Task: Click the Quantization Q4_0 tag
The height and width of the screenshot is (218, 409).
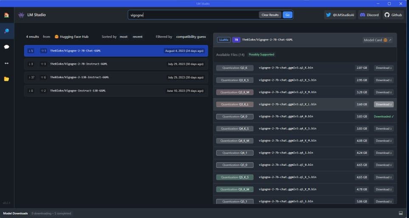Action: (x=235, y=116)
